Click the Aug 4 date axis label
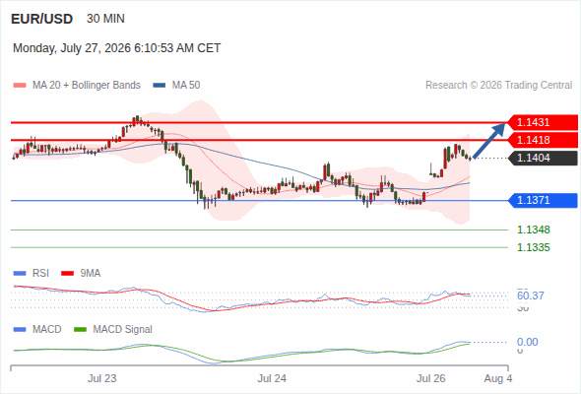 coord(498,379)
